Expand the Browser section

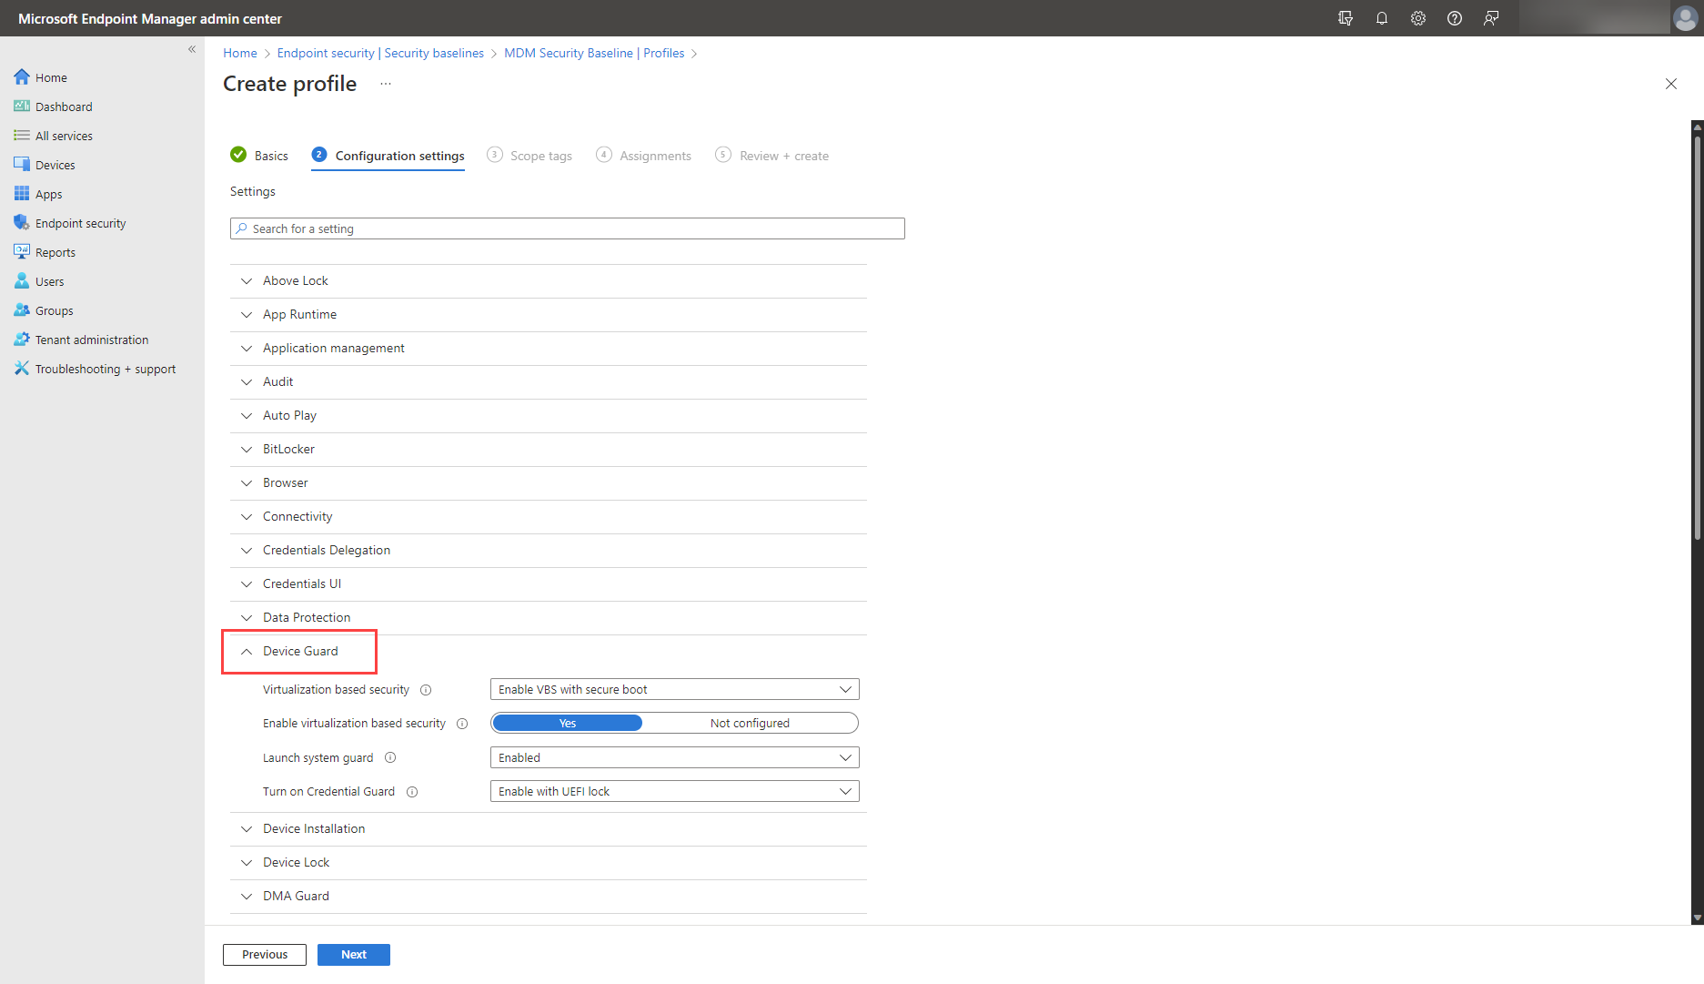pos(549,482)
